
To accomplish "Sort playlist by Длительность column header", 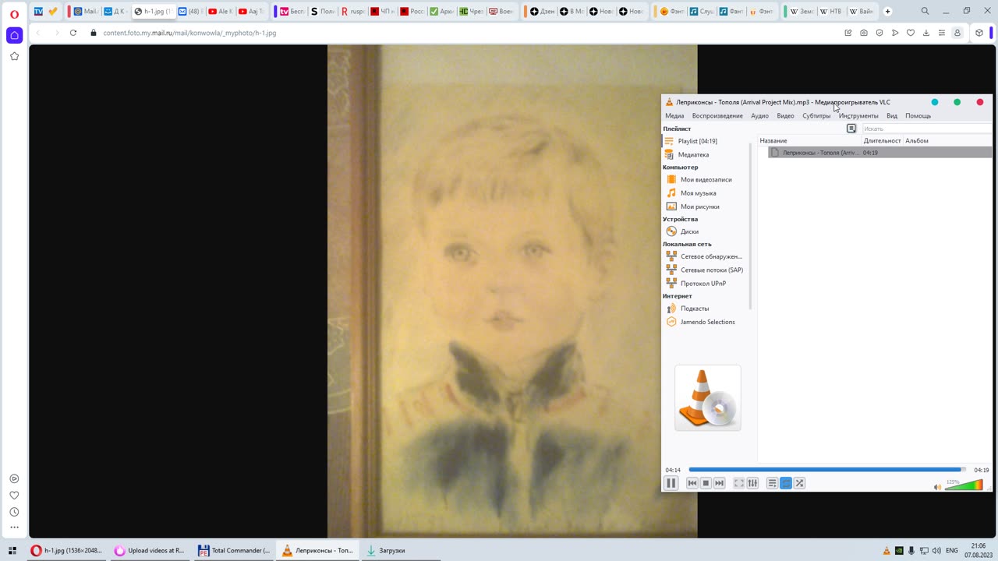I will pyautogui.click(x=883, y=140).
